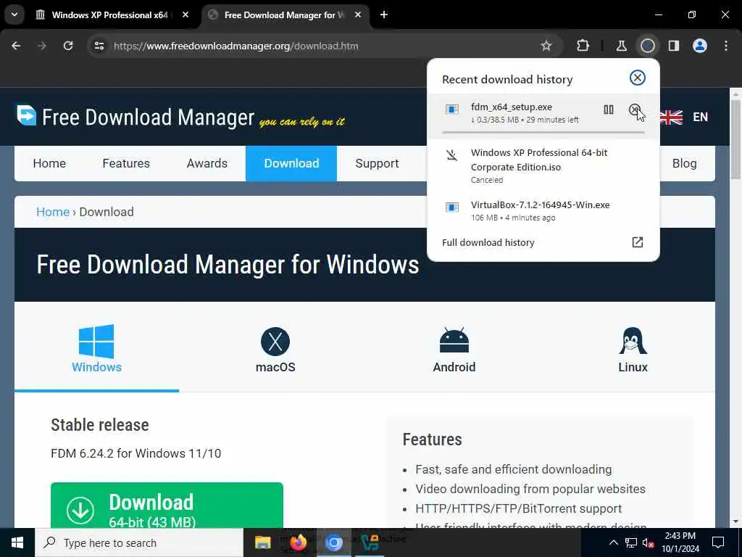The image size is (742, 557).
Task: Select the Android platform icon
Action: pos(454,341)
